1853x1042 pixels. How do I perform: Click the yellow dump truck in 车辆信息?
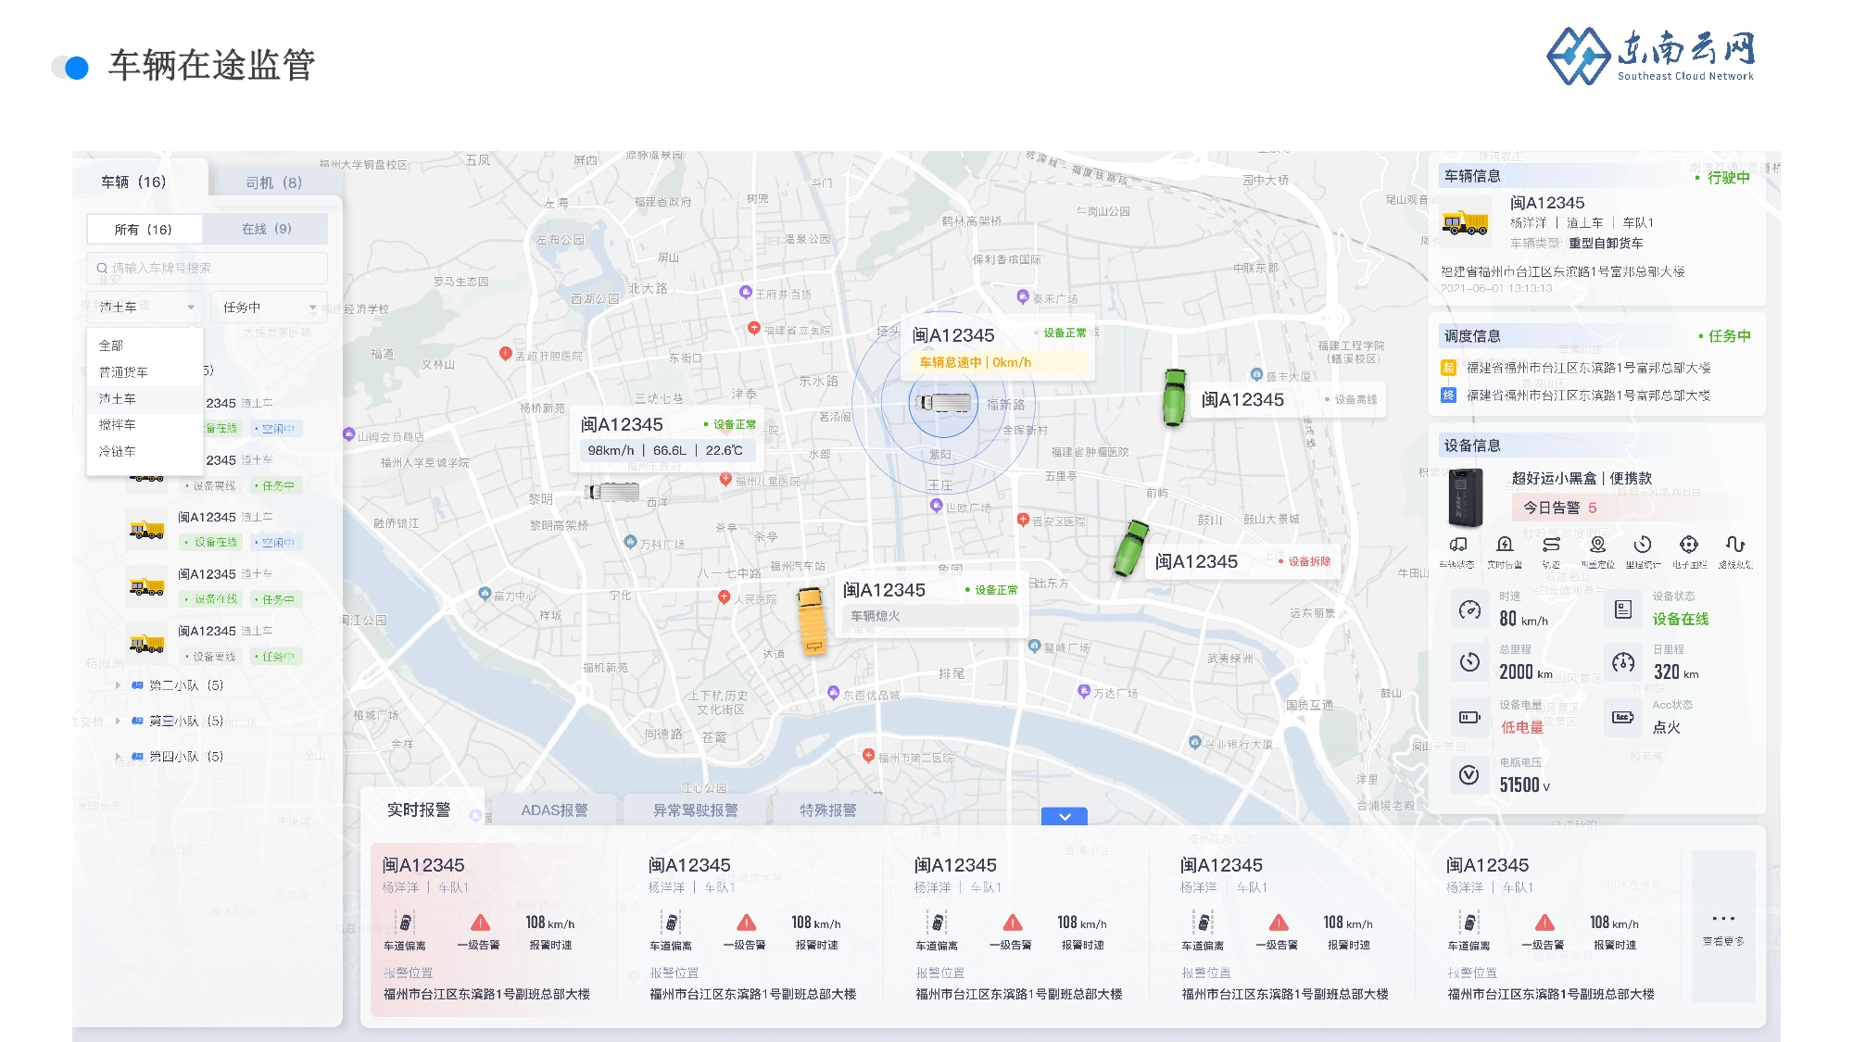1465,222
